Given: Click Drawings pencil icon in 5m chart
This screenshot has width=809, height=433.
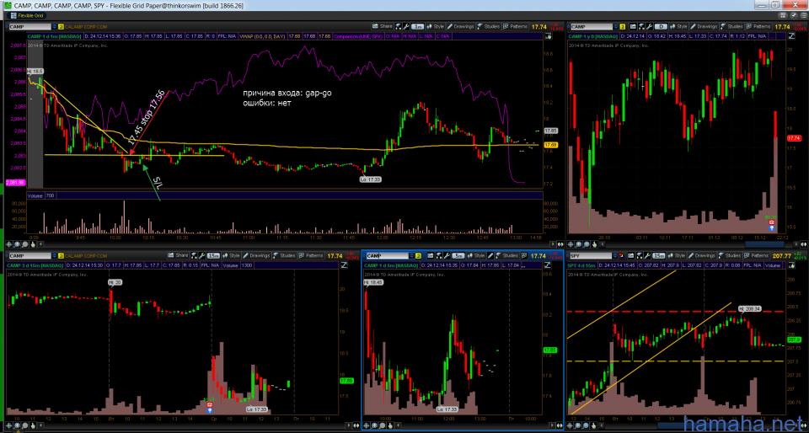Looking at the screenshot, I should 491,256.
